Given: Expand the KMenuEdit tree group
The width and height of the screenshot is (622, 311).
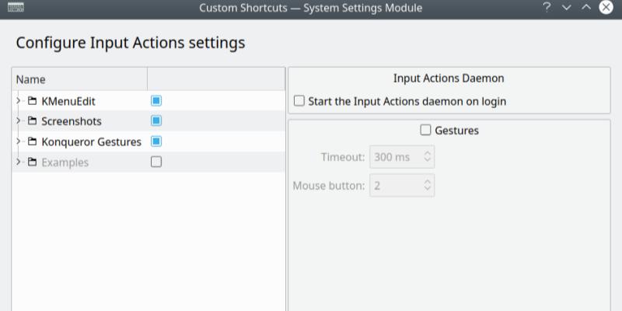Looking at the screenshot, I should [x=19, y=101].
